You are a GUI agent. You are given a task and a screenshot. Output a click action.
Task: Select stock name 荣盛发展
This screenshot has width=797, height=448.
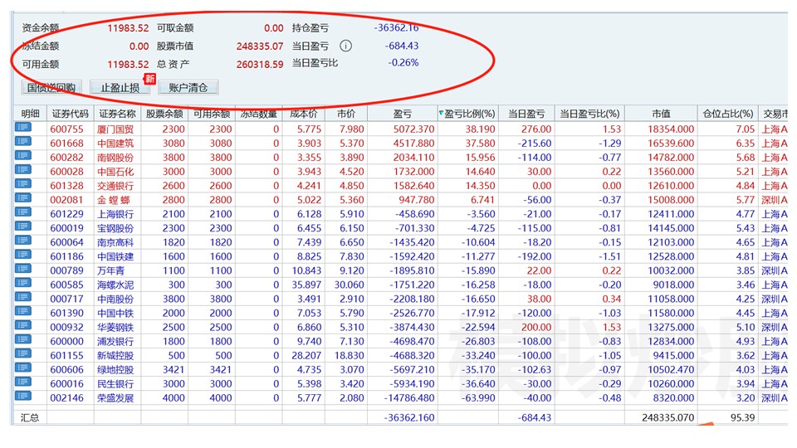click(x=115, y=398)
